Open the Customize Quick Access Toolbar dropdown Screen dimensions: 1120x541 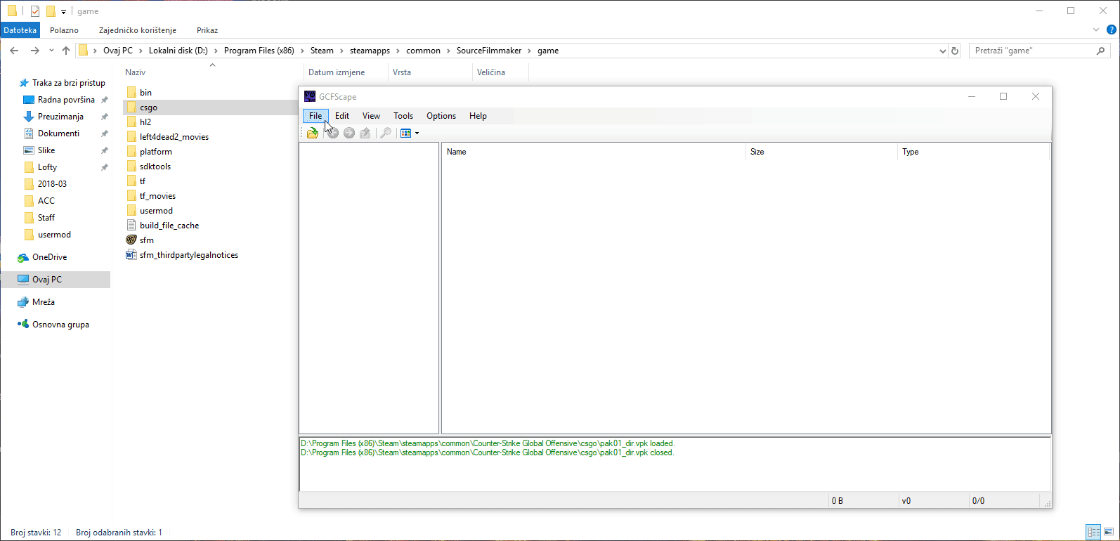[x=63, y=11]
